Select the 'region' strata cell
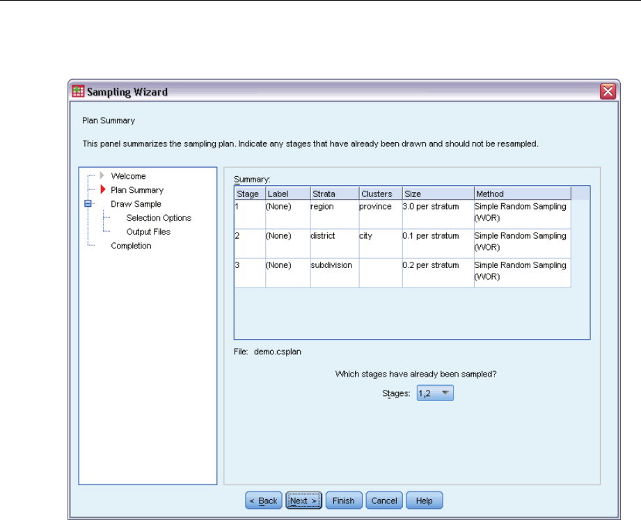641x520 pixels. pyautogui.click(x=335, y=214)
